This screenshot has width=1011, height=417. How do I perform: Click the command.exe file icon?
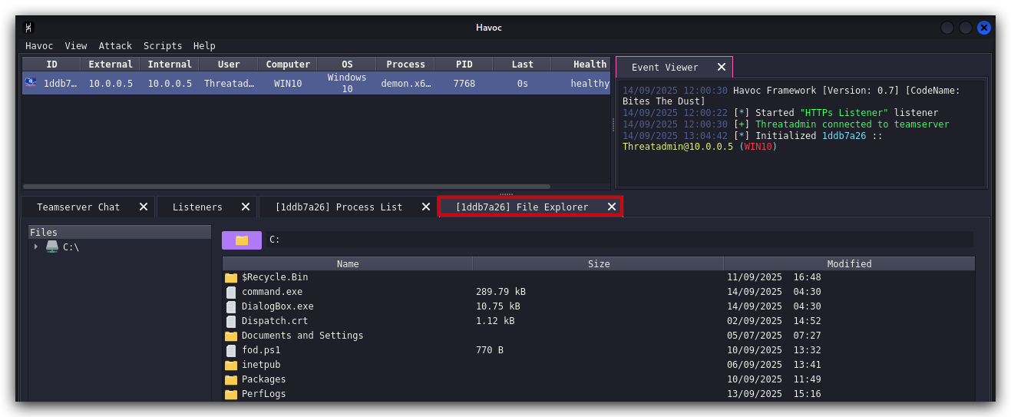point(231,292)
